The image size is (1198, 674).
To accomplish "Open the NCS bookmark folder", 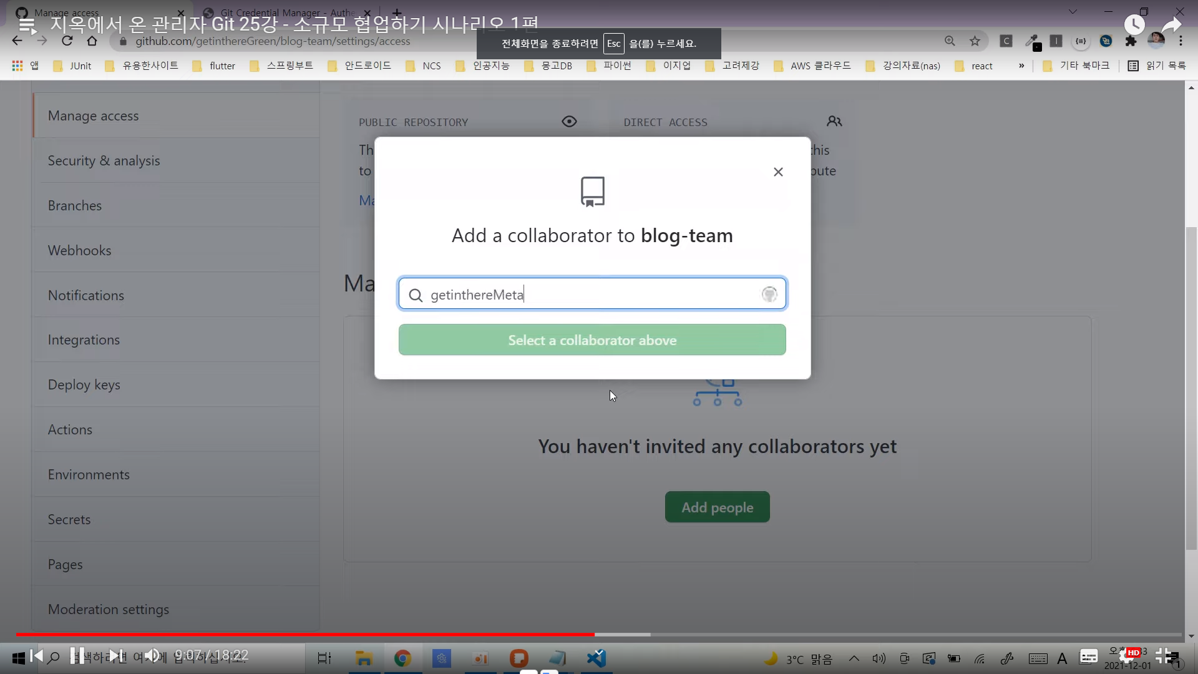I will (423, 66).
